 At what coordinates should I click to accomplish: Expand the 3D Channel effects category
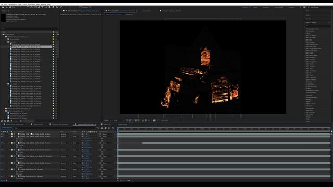coord(305,31)
